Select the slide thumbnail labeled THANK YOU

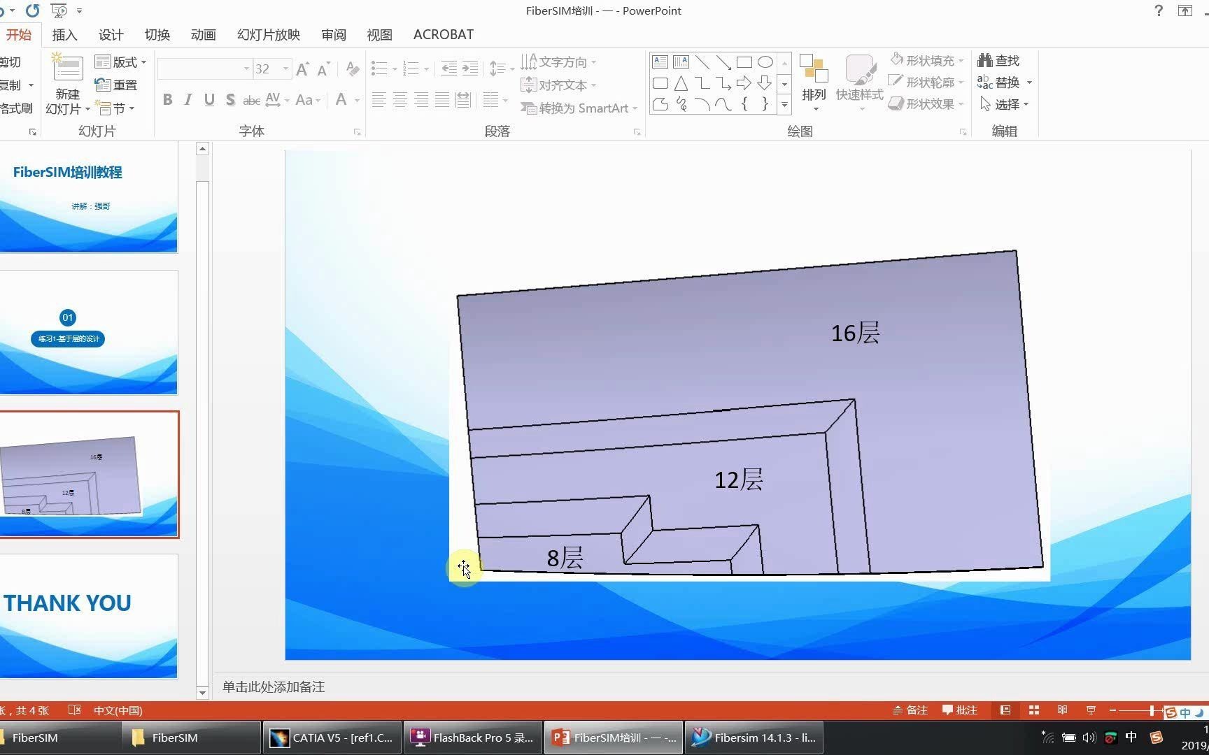(x=90, y=615)
